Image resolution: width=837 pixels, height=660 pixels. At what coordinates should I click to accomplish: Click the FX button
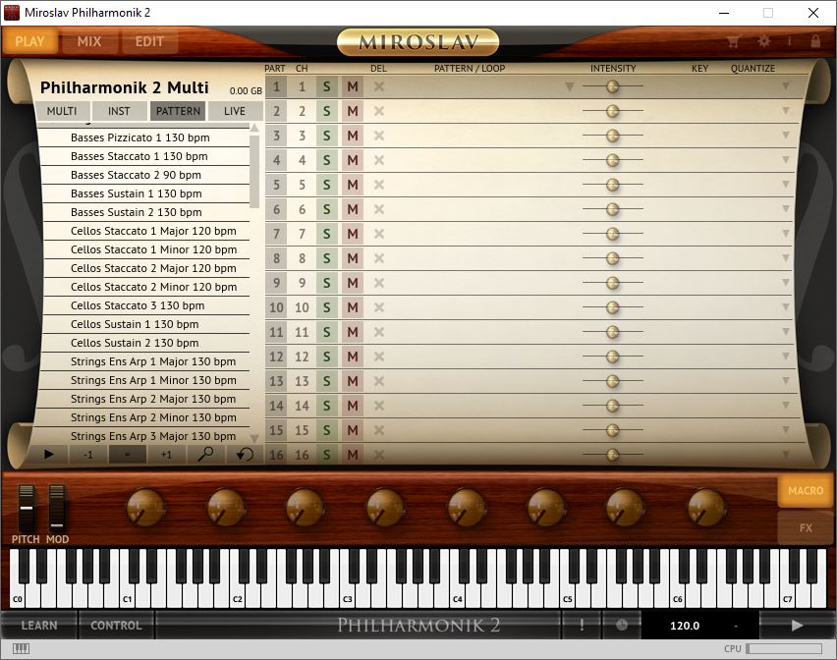pyautogui.click(x=806, y=527)
